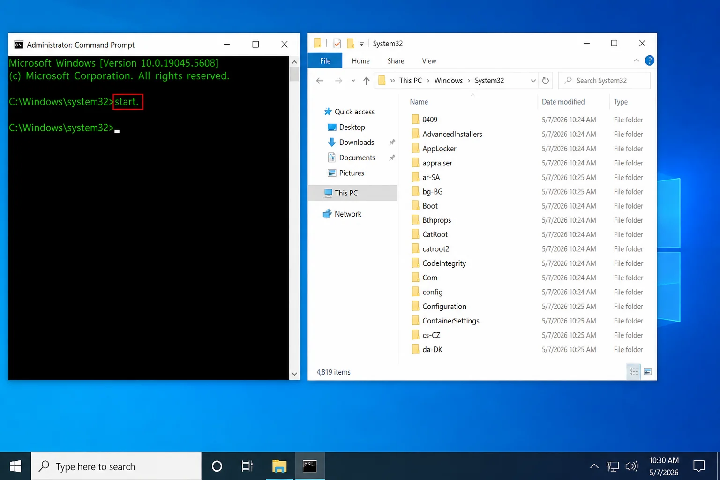The image size is (720, 480).
Task: Open the Share ribbon tab
Action: click(396, 61)
